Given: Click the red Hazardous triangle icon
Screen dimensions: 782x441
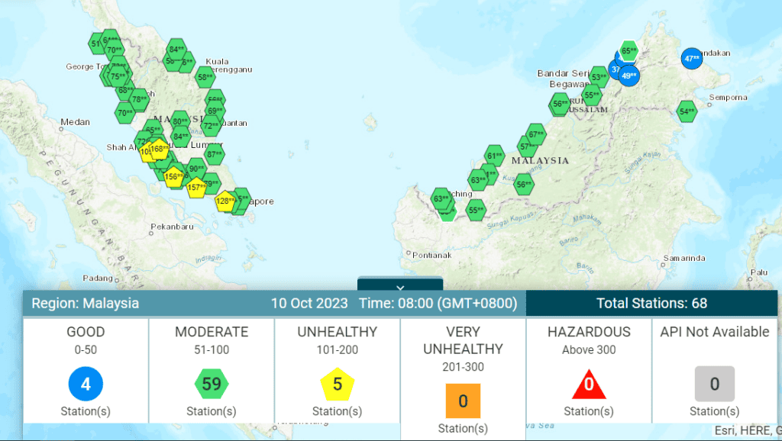Looking at the screenshot, I should [x=589, y=384].
